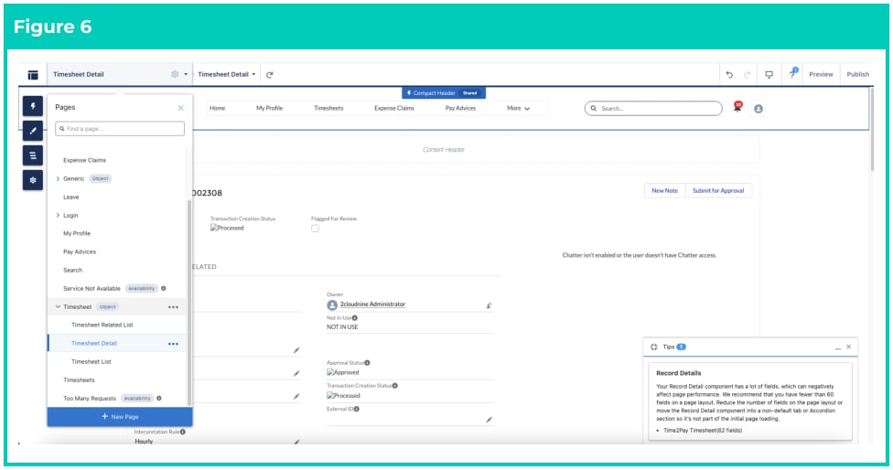Click the edit pencil next to External ID
The image size is (893, 470).
click(489, 420)
